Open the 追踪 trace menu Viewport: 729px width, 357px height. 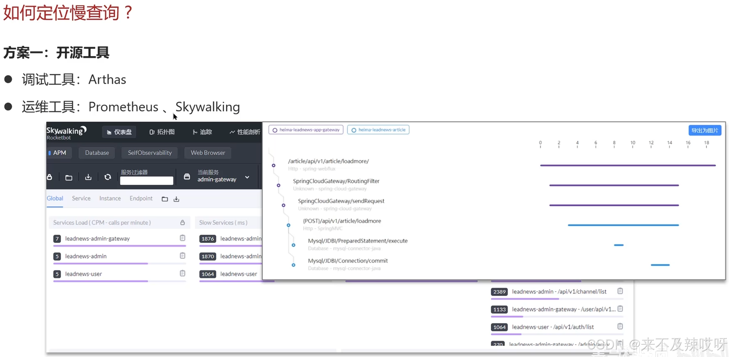click(x=203, y=132)
